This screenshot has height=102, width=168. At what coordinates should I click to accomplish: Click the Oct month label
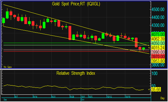click(83, 100)
